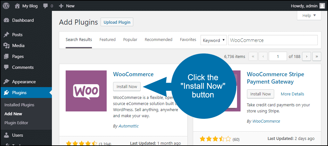
Task: Click New in the admin bar
Action: point(70,6)
